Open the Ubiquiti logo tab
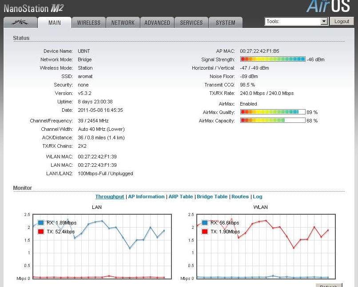 click(x=20, y=23)
